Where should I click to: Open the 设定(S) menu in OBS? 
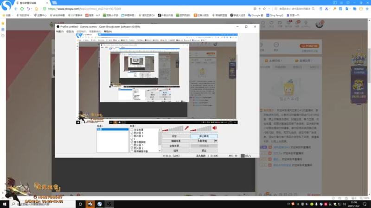70,31
